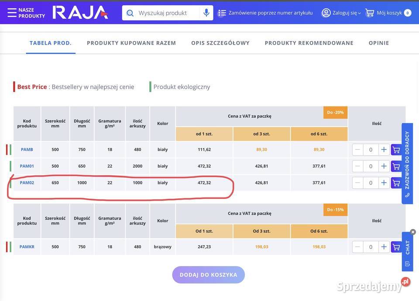Open the Mój koszyk cart icon
The image size is (419, 301).
pyautogui.click(x=370, y=13)
